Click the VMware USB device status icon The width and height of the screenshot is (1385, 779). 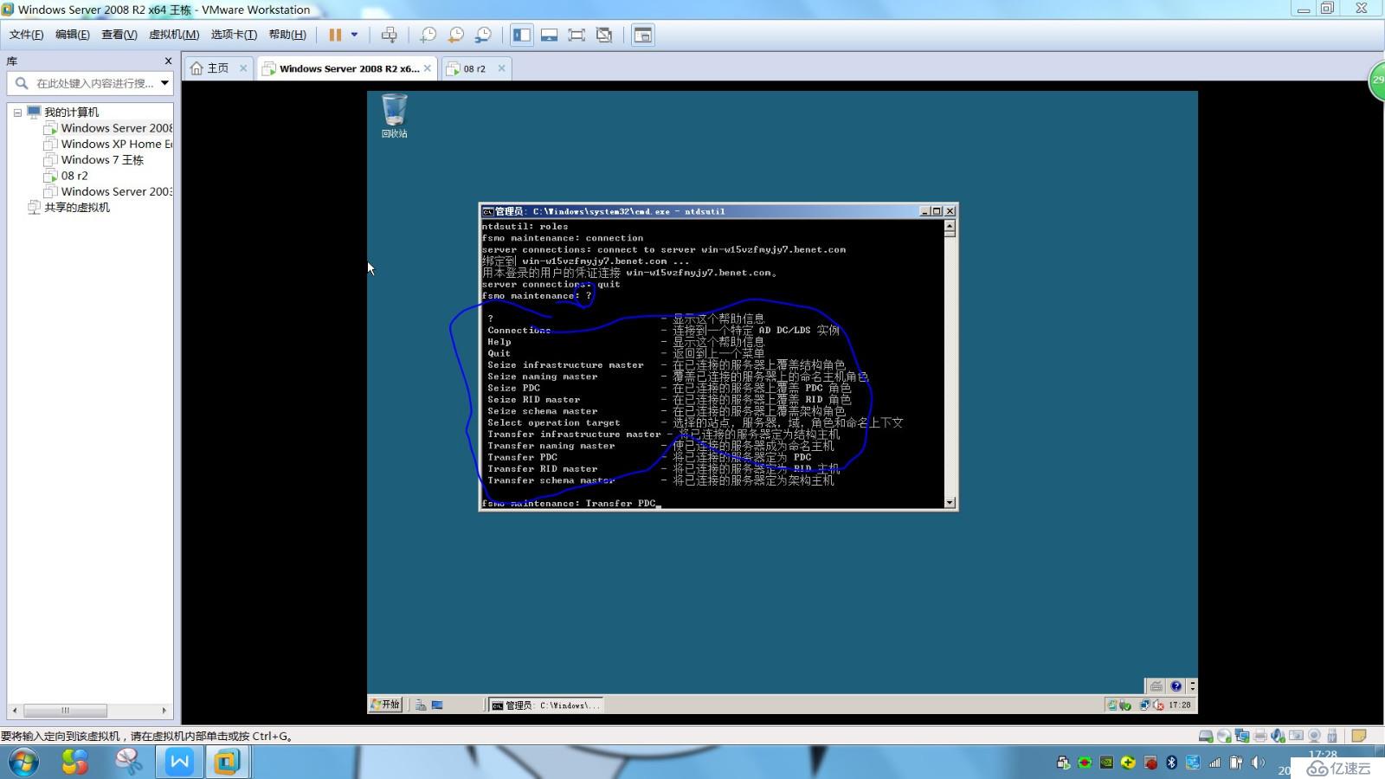click(x=1332, y=736)
